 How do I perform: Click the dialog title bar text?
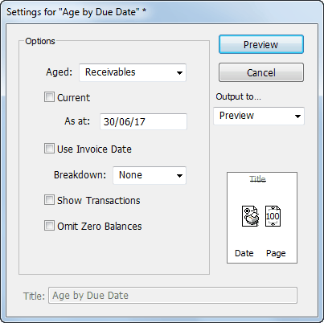coord(76,12)
